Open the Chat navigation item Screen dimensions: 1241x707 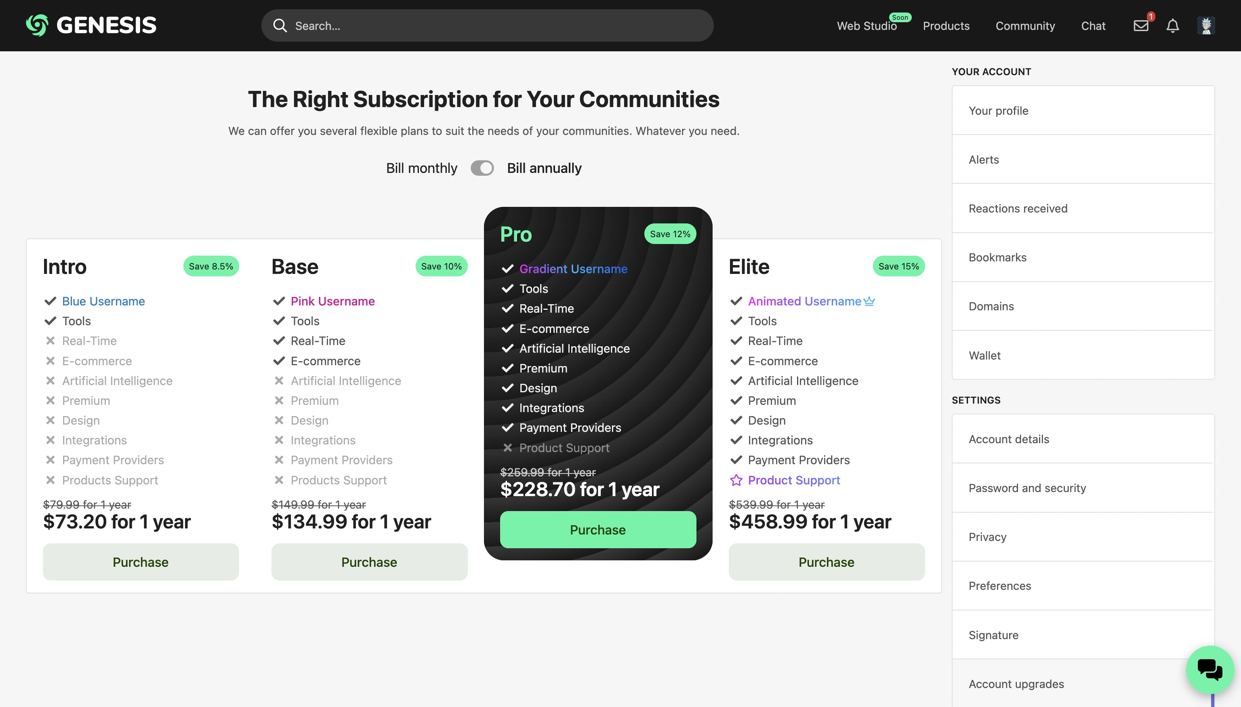coord(1094,25)
